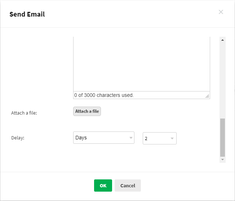Click the scrollbar up arrow

[x=222, y=40]
